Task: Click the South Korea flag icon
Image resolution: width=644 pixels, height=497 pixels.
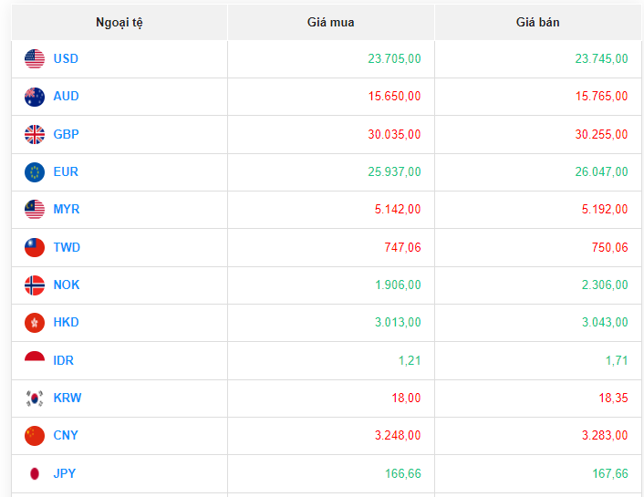Action: click(x=35, y=398)
